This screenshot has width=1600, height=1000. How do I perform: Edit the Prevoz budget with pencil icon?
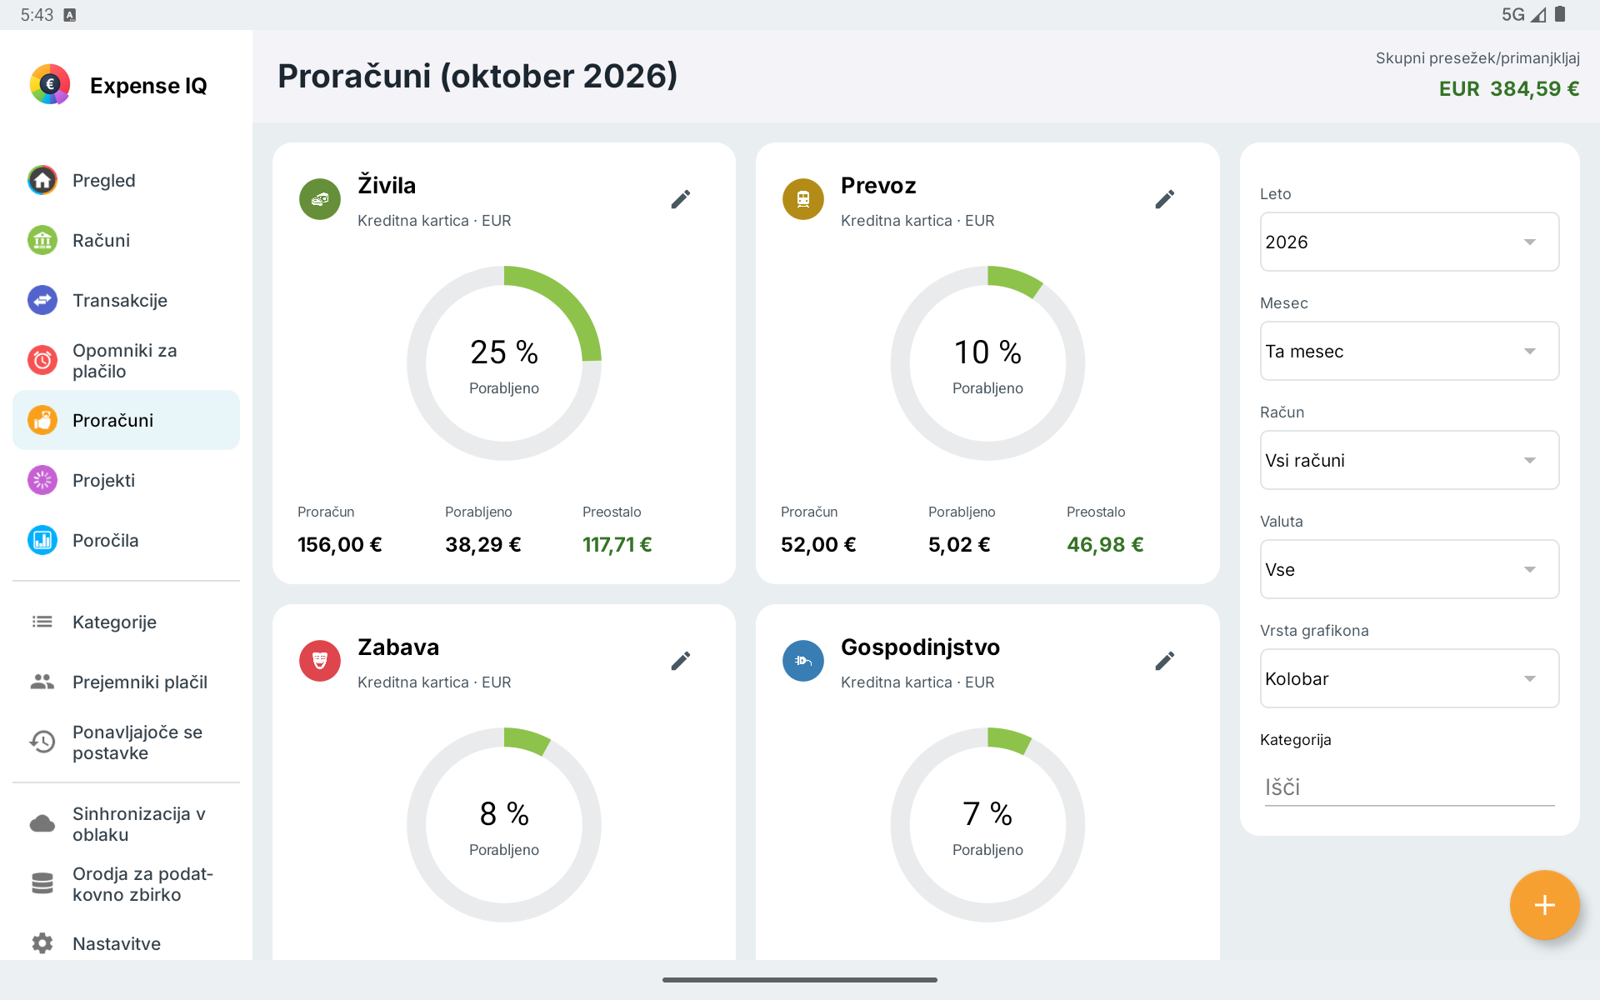(x=1165, y=199)
